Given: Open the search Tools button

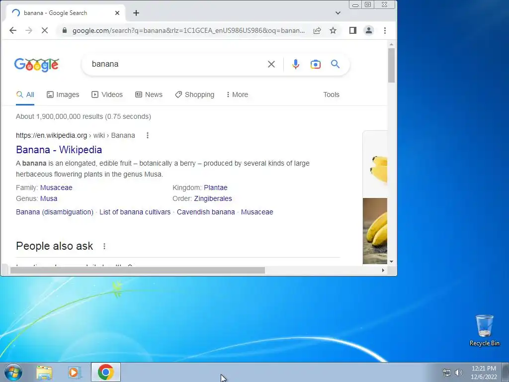Looking at the screenshot, I should 331,95.
